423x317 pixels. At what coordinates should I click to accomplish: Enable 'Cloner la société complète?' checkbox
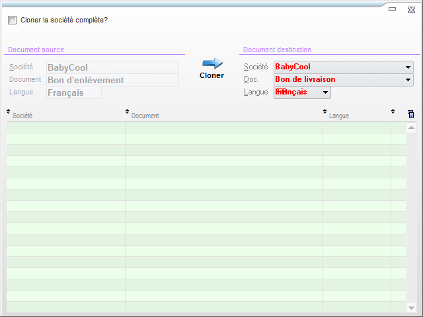(x=12, y=20)
